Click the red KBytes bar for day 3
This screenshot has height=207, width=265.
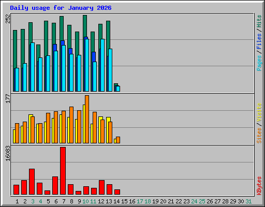(32, 182)
